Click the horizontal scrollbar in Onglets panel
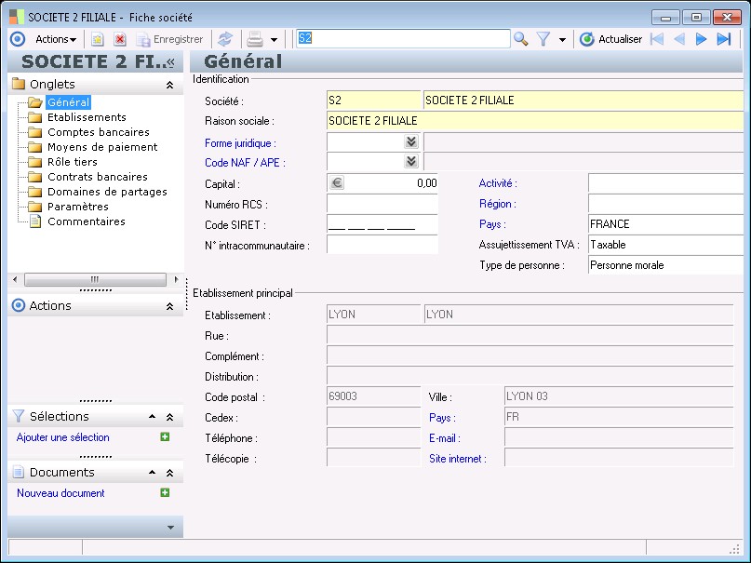Image resolution: width=751 pixels, height=563 pixels. (x=95, y=279)
